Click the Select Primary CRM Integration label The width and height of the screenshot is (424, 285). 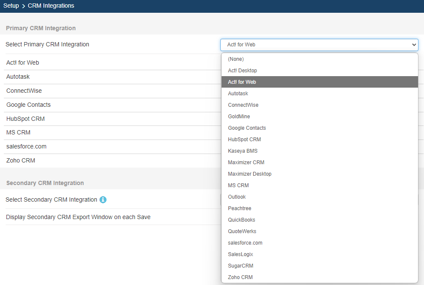point(47,45)
